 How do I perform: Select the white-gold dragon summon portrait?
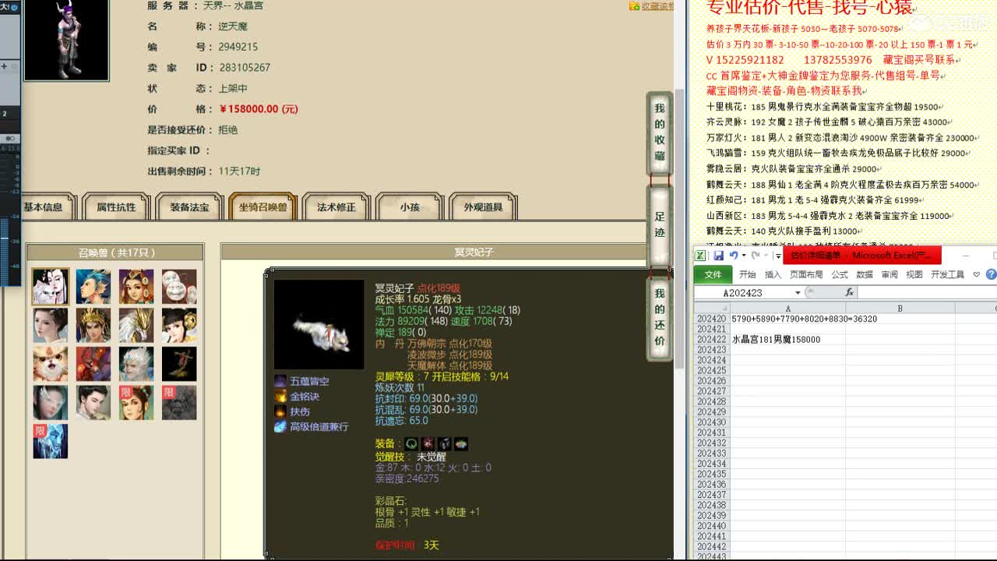[136, 325]
